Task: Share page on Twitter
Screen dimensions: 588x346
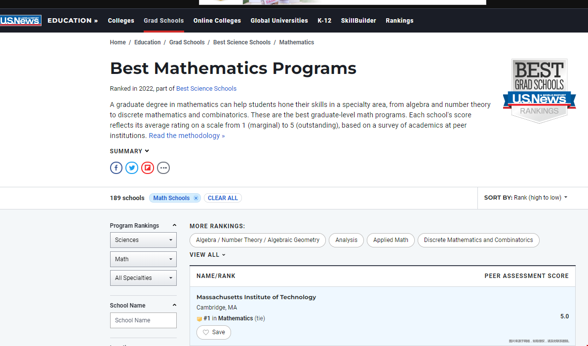Action: tap(132, 168)
